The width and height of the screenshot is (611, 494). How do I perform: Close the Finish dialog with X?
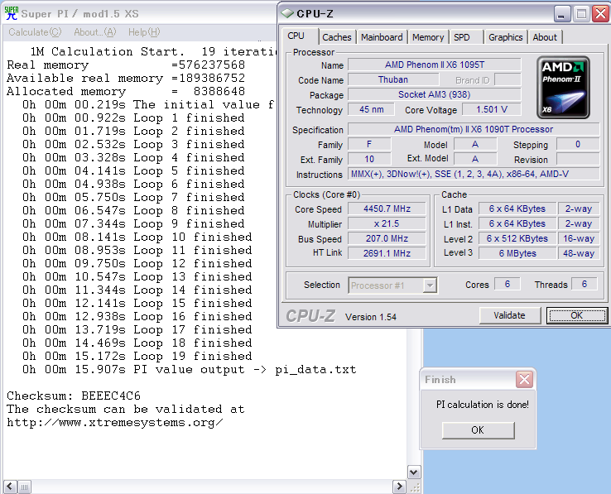pyautogui.click(x=525, y=379)
